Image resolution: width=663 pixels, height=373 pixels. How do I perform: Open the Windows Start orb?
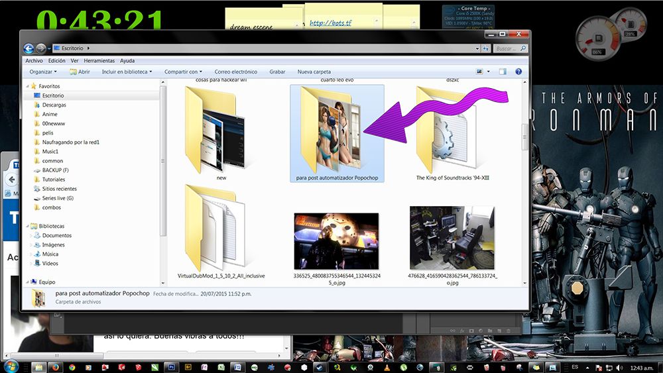pos(11,366)
